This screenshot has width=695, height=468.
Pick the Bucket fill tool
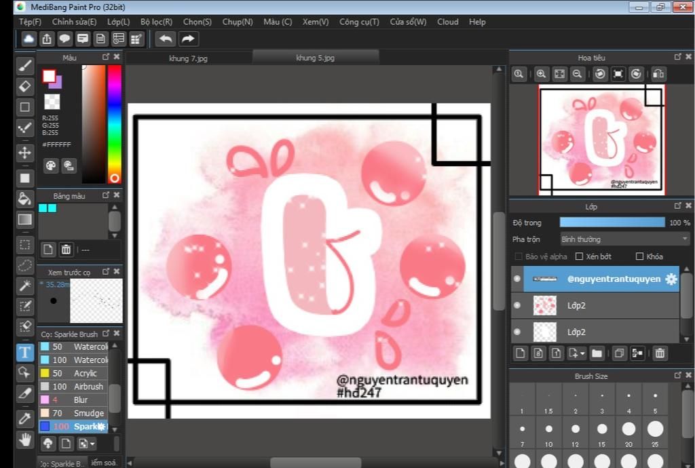pyautogui.click(x=25, y=199)
